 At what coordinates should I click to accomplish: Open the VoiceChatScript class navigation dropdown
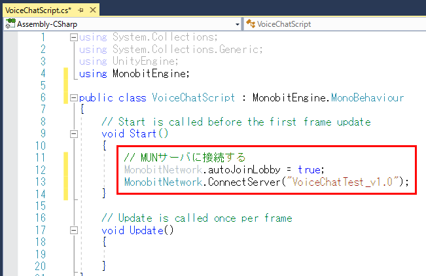336,24
